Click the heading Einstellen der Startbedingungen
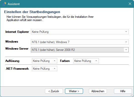Image resolution: width=134 pixels, height=97 pixels. pos(32,12)
